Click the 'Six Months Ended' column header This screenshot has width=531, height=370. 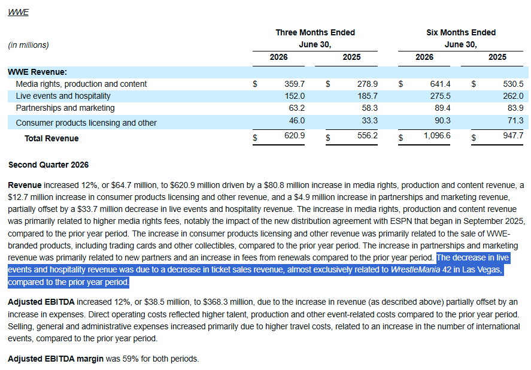tap(461, 32)
